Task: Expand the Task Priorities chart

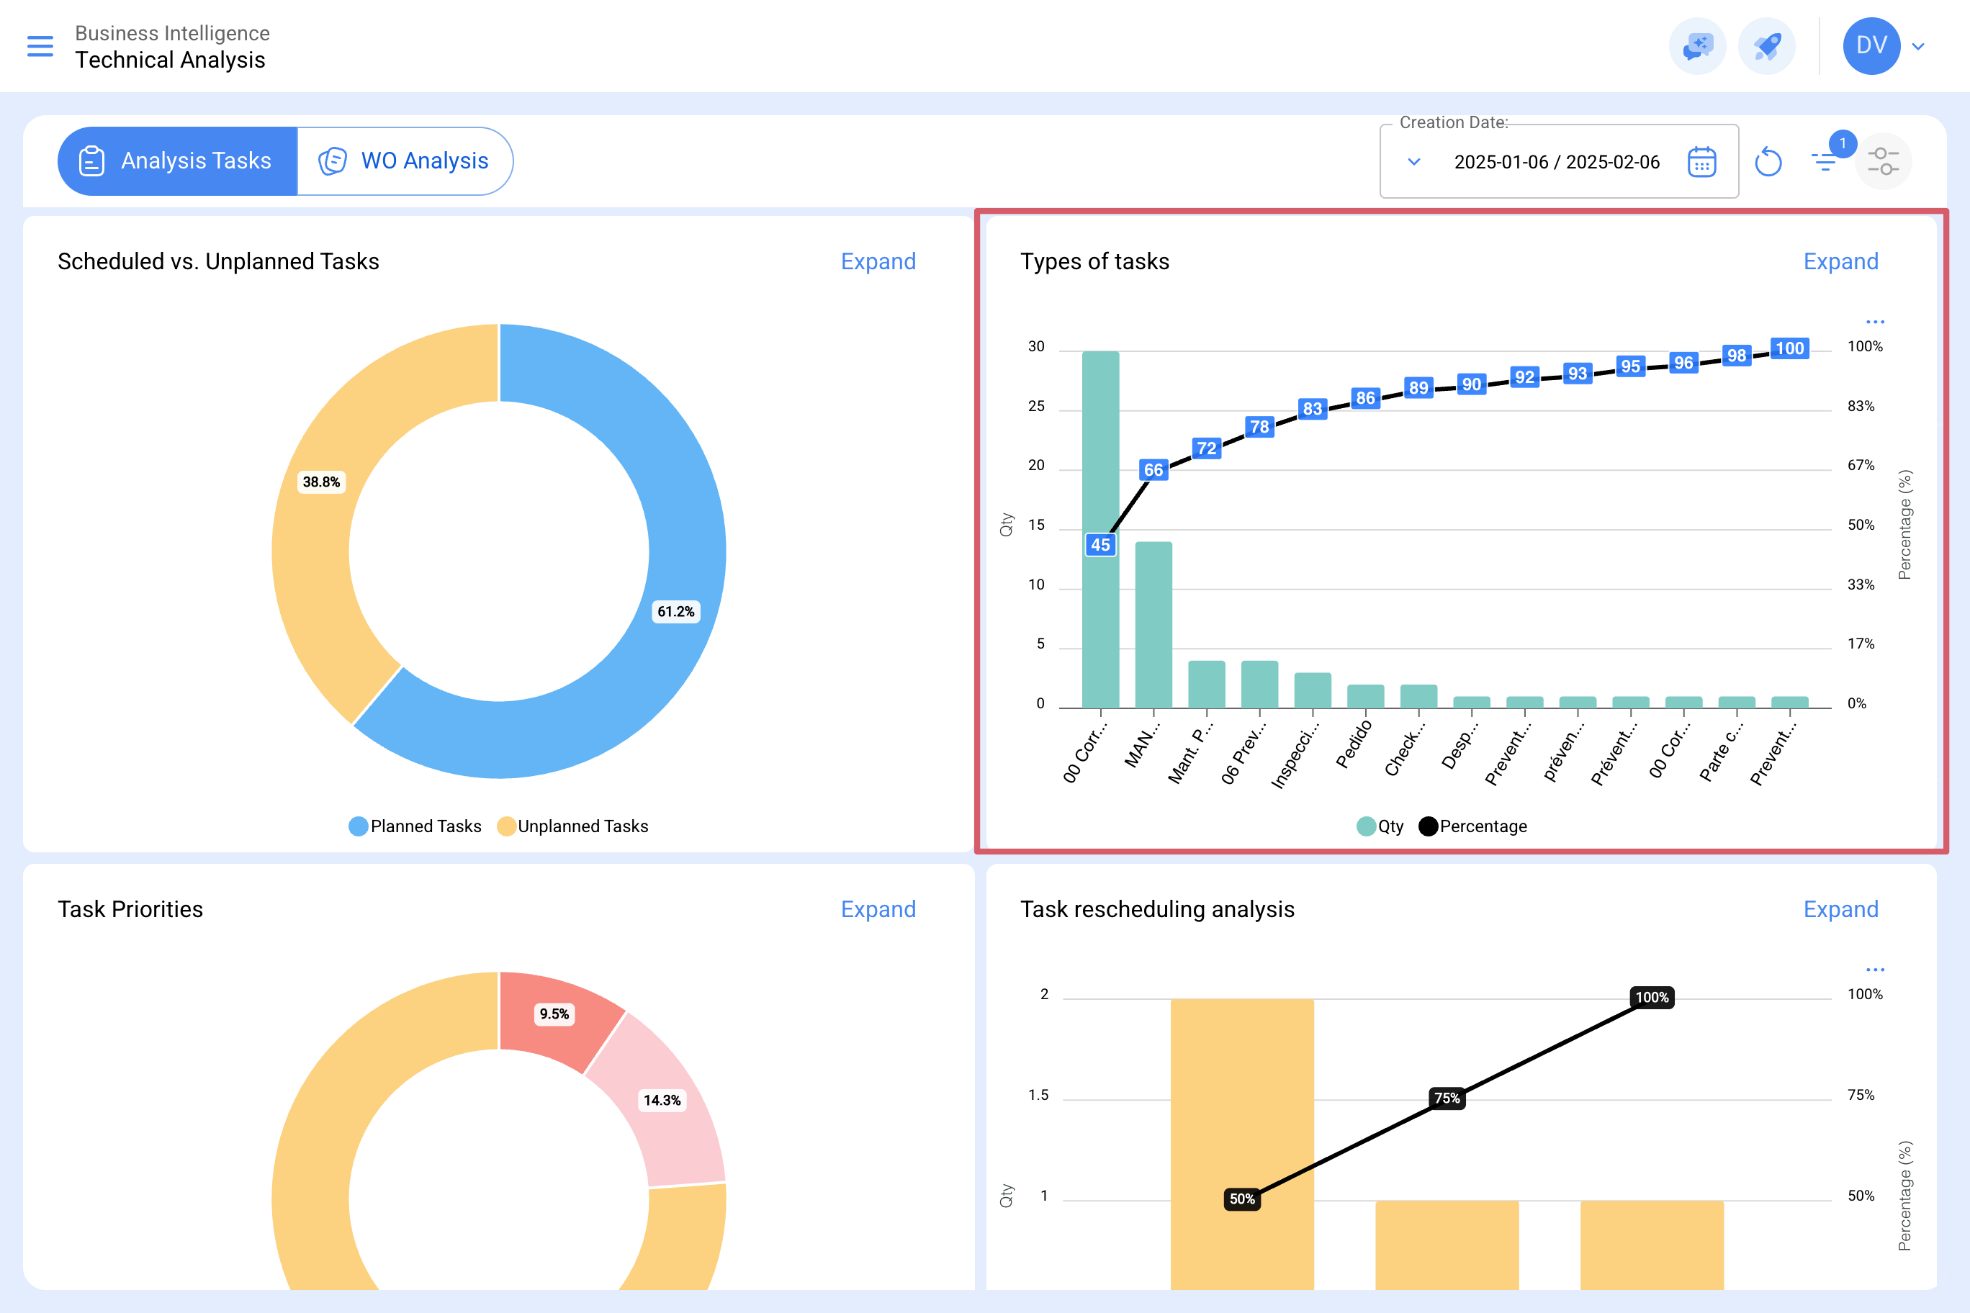Action: click(878, 909)
